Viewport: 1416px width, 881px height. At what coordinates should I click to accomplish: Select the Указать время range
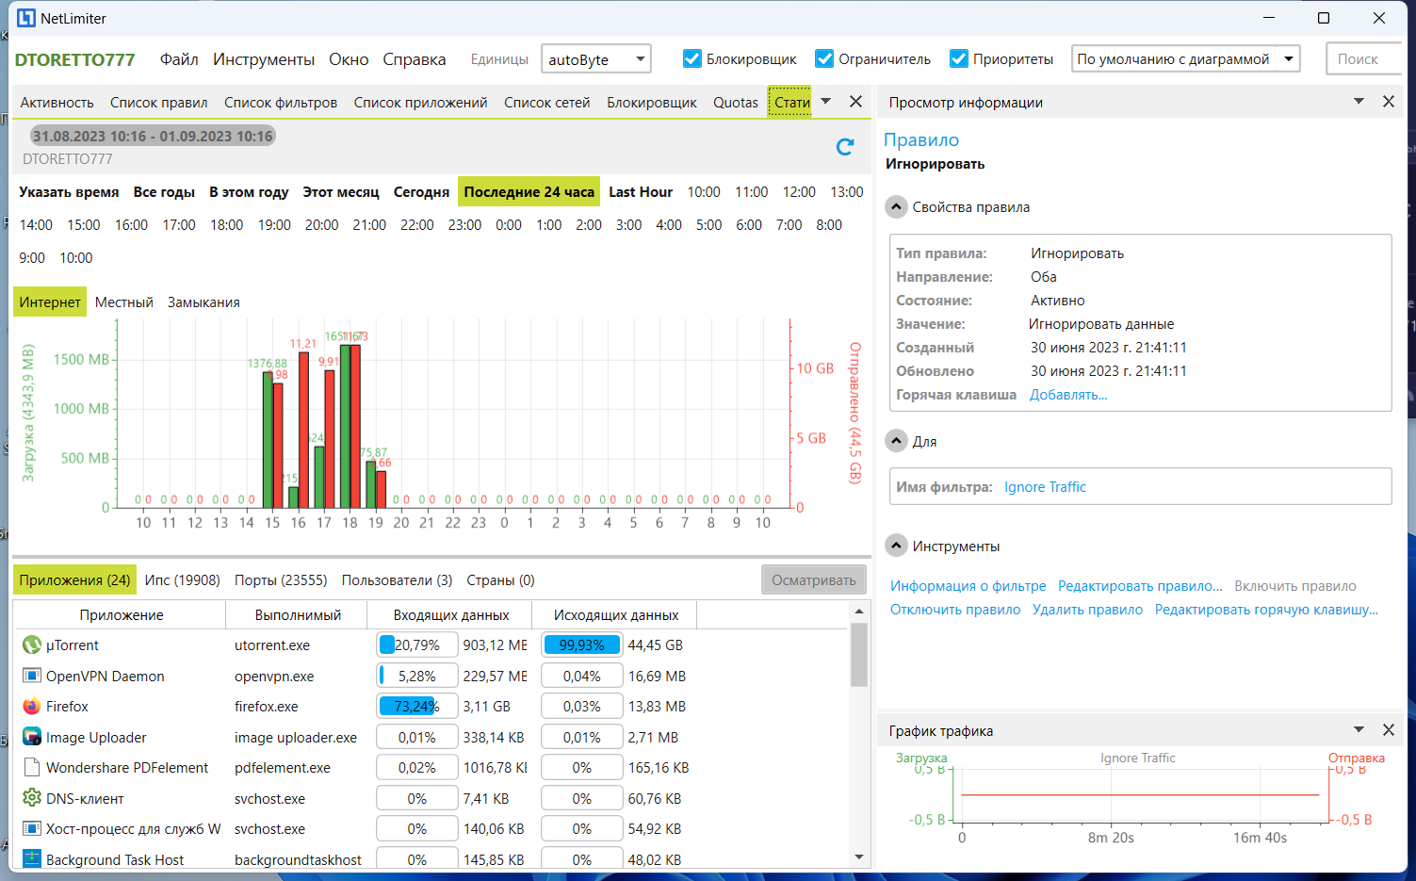click(69, 191)
